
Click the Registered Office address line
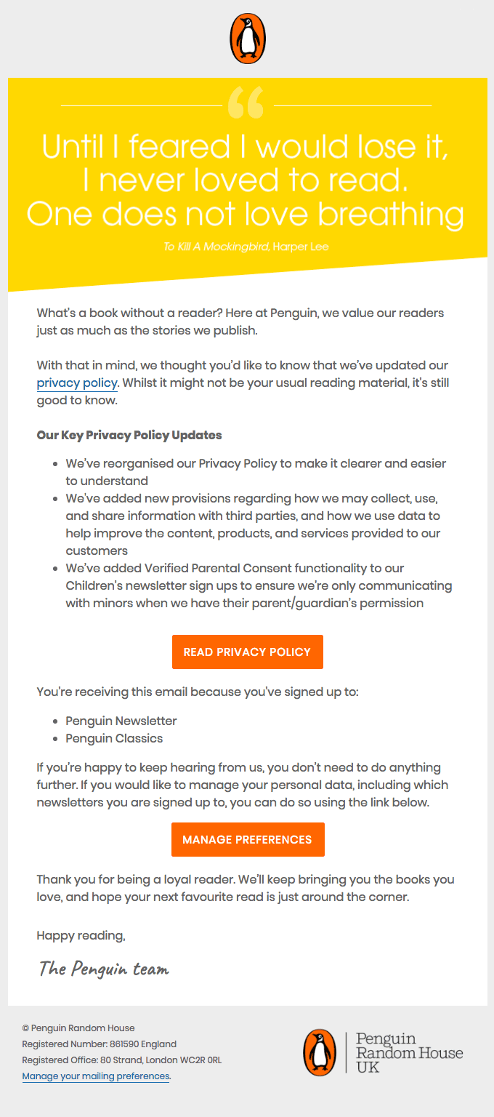121,1060
